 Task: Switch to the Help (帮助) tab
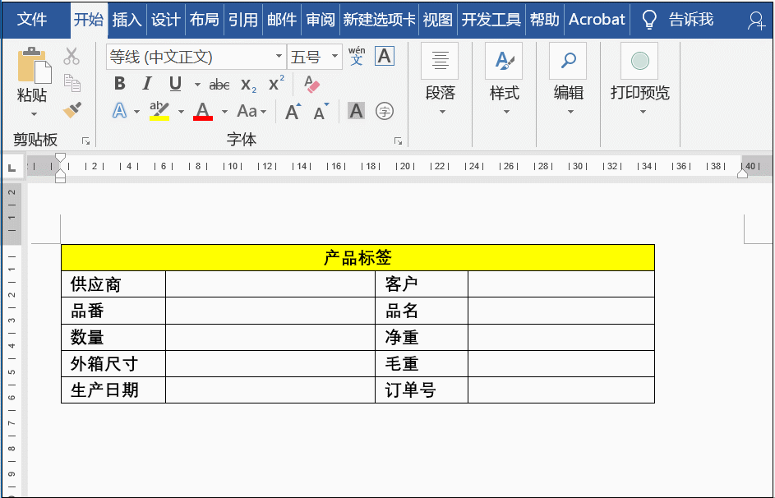point(544,20)
